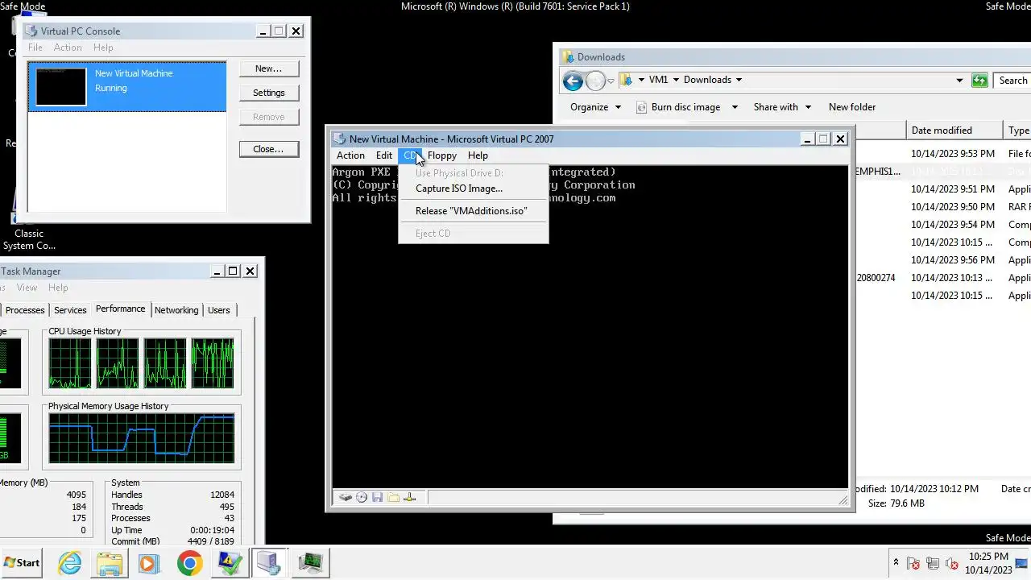Click the Action Center flag tray icon

(x=914, y=564)
